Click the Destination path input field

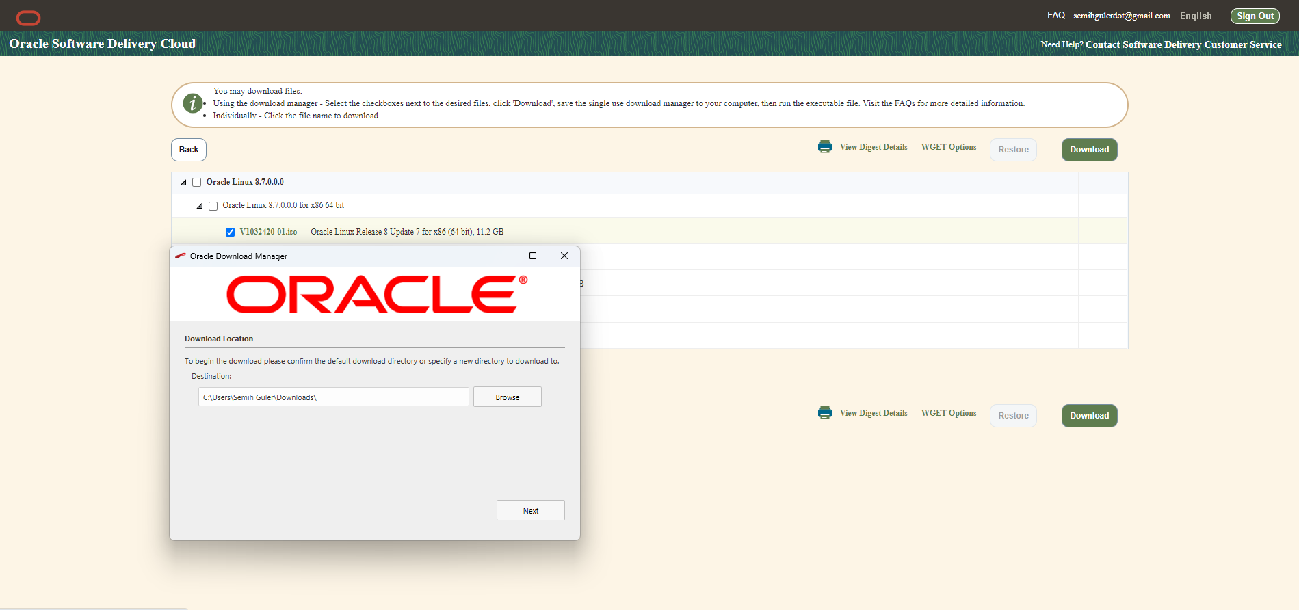point(334,397)
